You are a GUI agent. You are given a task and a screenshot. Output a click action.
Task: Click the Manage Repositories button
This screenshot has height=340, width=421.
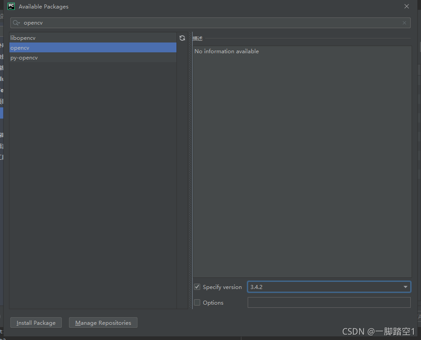103,323
